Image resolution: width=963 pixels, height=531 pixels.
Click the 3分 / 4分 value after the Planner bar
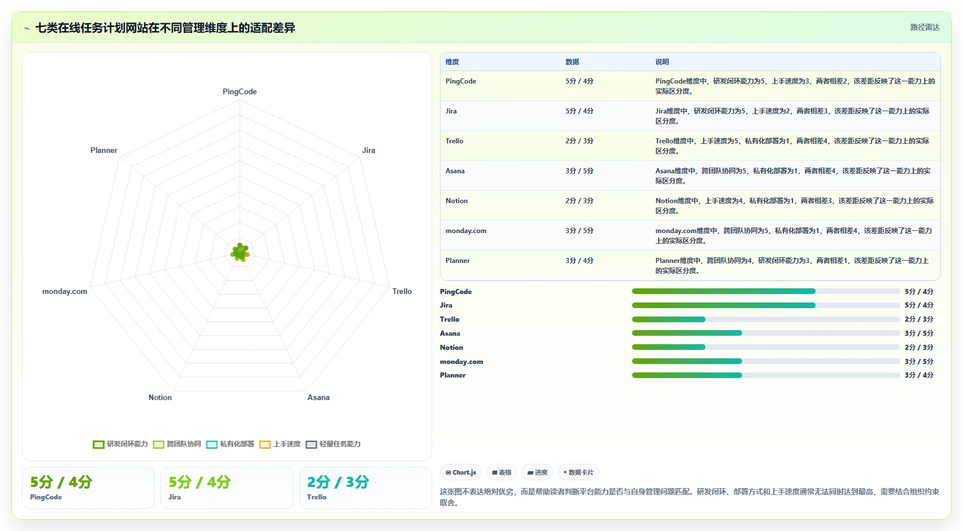919,375
